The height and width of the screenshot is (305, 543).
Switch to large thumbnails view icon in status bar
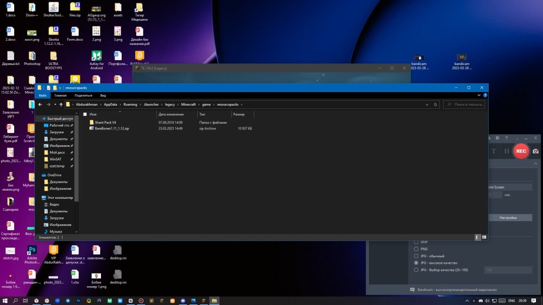pos(484,237)
